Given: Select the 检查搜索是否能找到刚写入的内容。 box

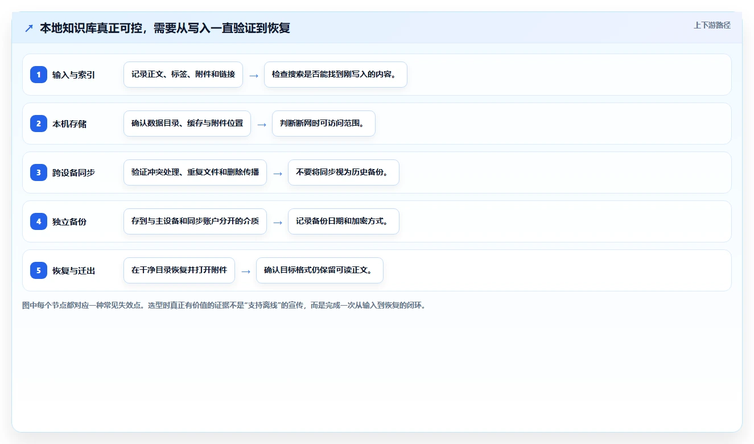Looking at the screenshot, I should tap(336, 75).
